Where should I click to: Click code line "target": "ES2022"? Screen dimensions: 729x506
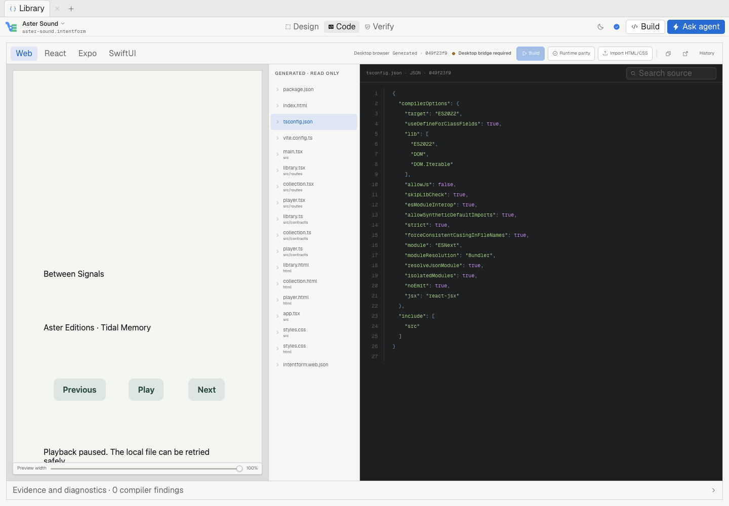pos(433,114)
